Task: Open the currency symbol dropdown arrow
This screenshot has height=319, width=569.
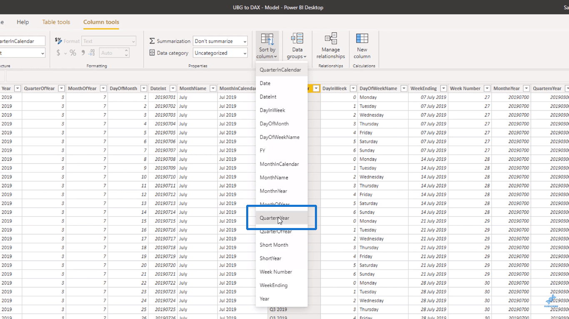Action: [x=65, y=53]
